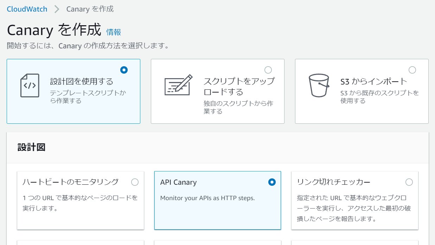435x245 pixels.
Task: Open the CloudWatch breadcrumb link
Action: [27, 9]
